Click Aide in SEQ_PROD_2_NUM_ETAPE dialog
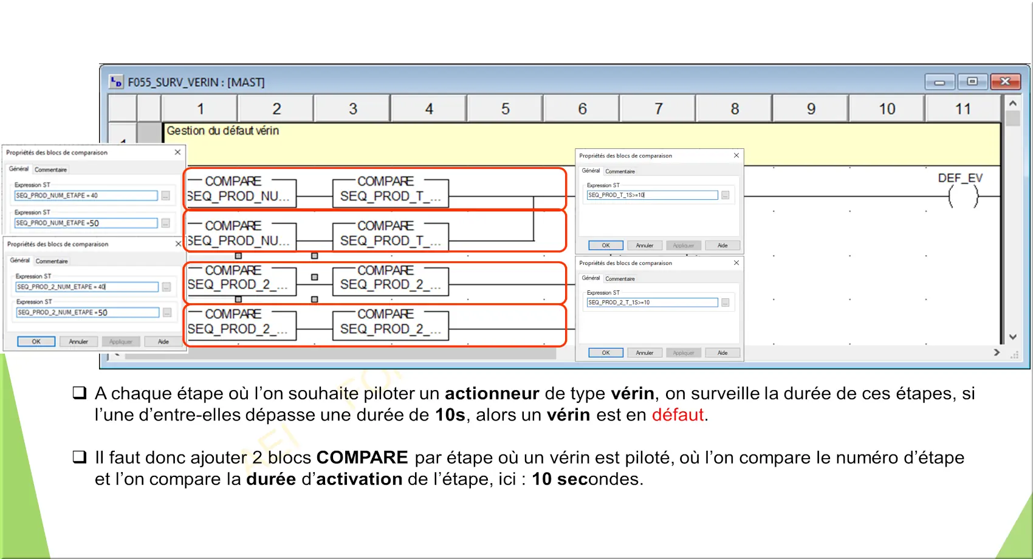 coord(163,341)
